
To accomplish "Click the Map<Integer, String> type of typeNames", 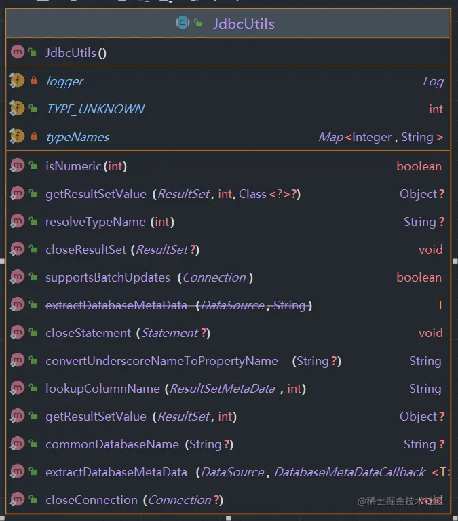I will pyautogui.click(x=381, y=137).
